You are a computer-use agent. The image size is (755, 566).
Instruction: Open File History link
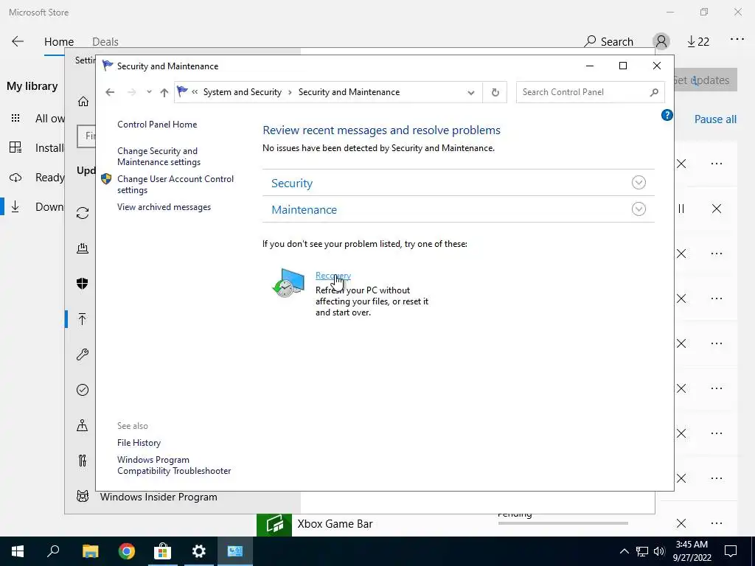click(139, 443)
